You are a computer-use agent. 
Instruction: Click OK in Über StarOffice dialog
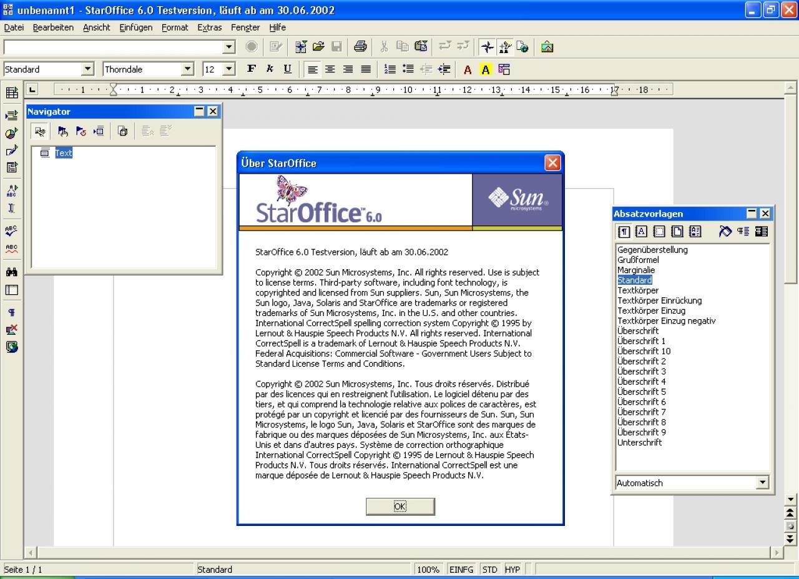[x=400, y=507]
